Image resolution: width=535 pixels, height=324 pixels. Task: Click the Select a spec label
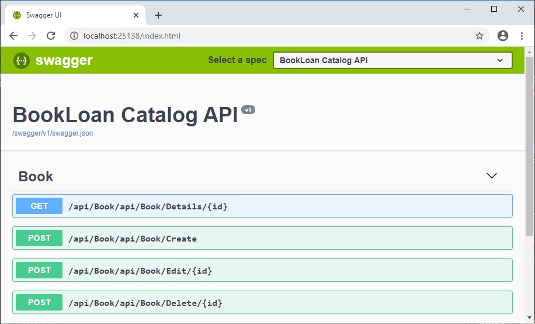click(x=237, y=60)
